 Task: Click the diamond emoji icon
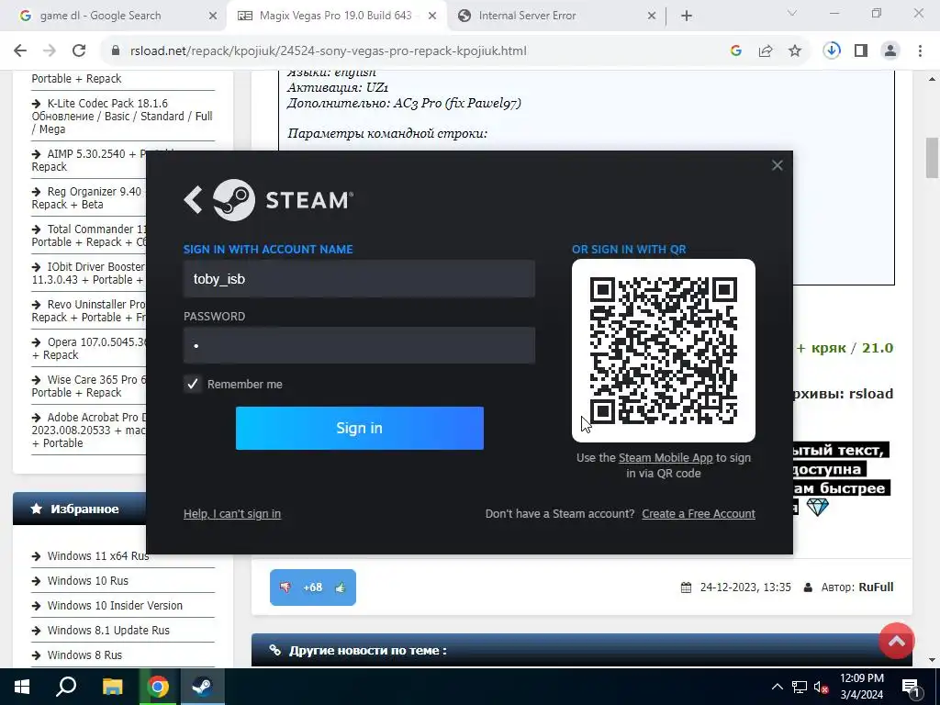click(x=817, y=507)
